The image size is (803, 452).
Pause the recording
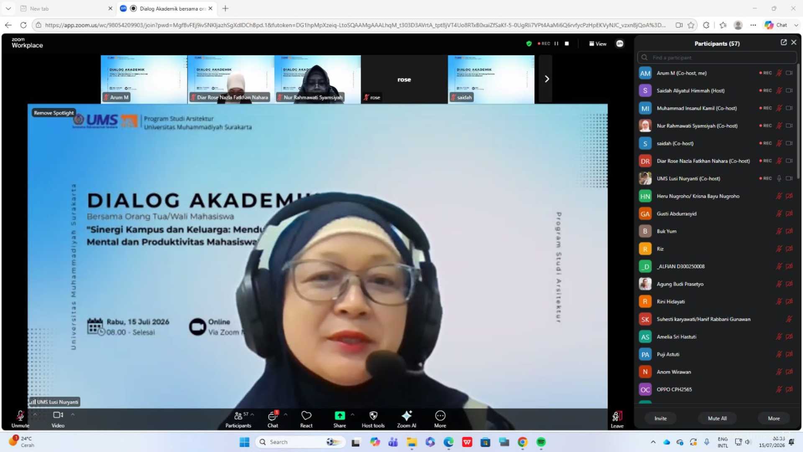tap(556, 44)
